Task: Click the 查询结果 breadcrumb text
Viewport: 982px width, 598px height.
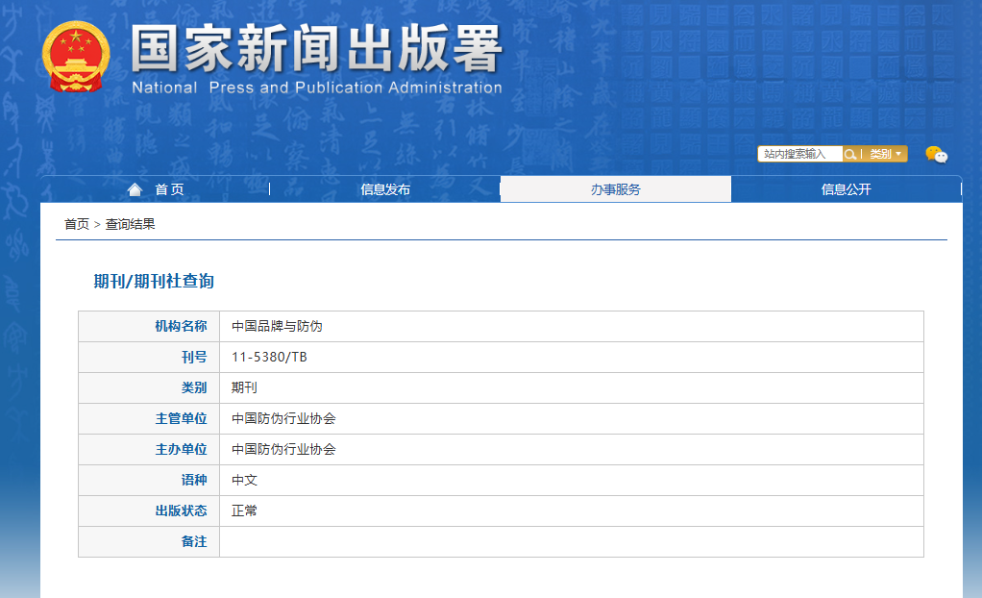Action: [x=131, y=224]
